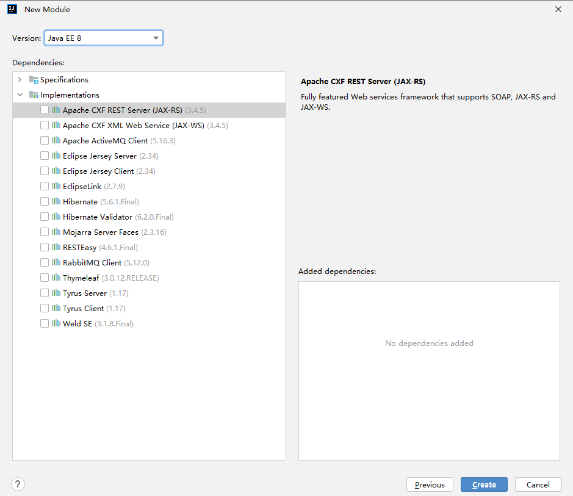Click the Apache CXF REST Server library icon
The image size is (573, 496).
[56, 110]
